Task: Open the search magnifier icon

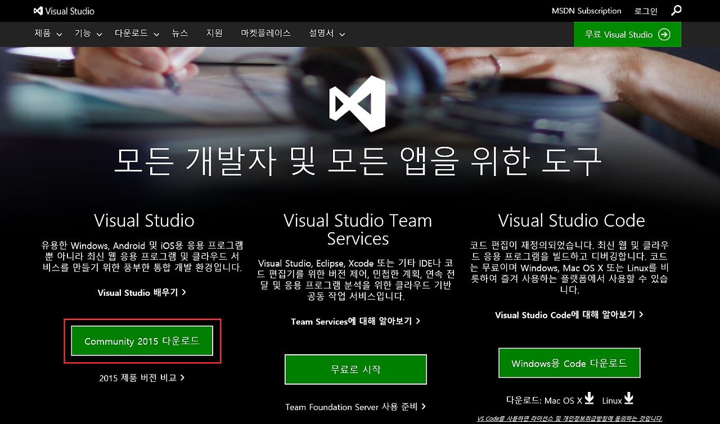Action: coord(676,11)
